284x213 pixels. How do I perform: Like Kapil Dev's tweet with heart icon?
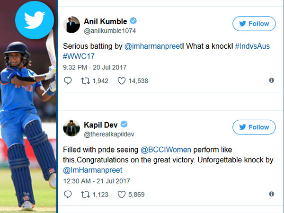tap(122, 195)
